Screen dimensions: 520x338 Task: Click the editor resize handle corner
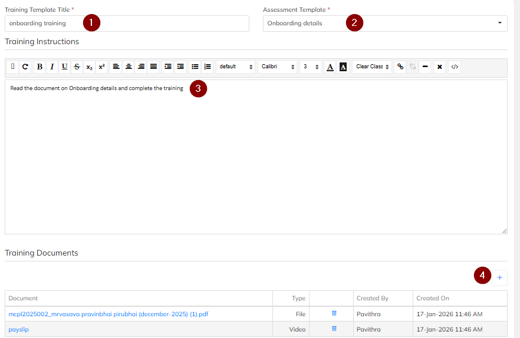click(x=504, y=231)
